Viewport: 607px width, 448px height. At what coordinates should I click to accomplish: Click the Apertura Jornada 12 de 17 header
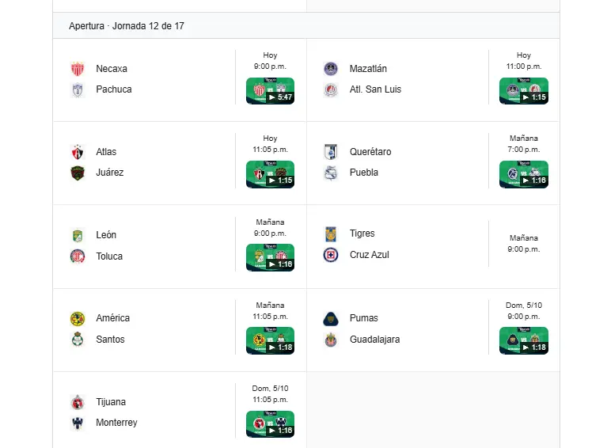[x=127, y=26]
